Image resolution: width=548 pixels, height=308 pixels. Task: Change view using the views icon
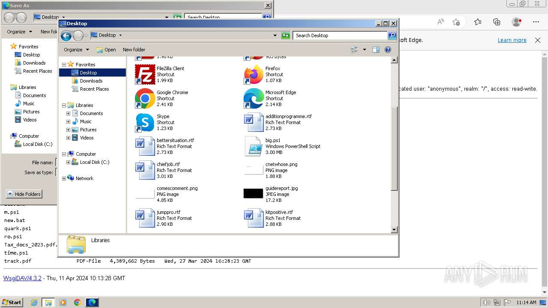pyautogui.click(x=354, y=50)
